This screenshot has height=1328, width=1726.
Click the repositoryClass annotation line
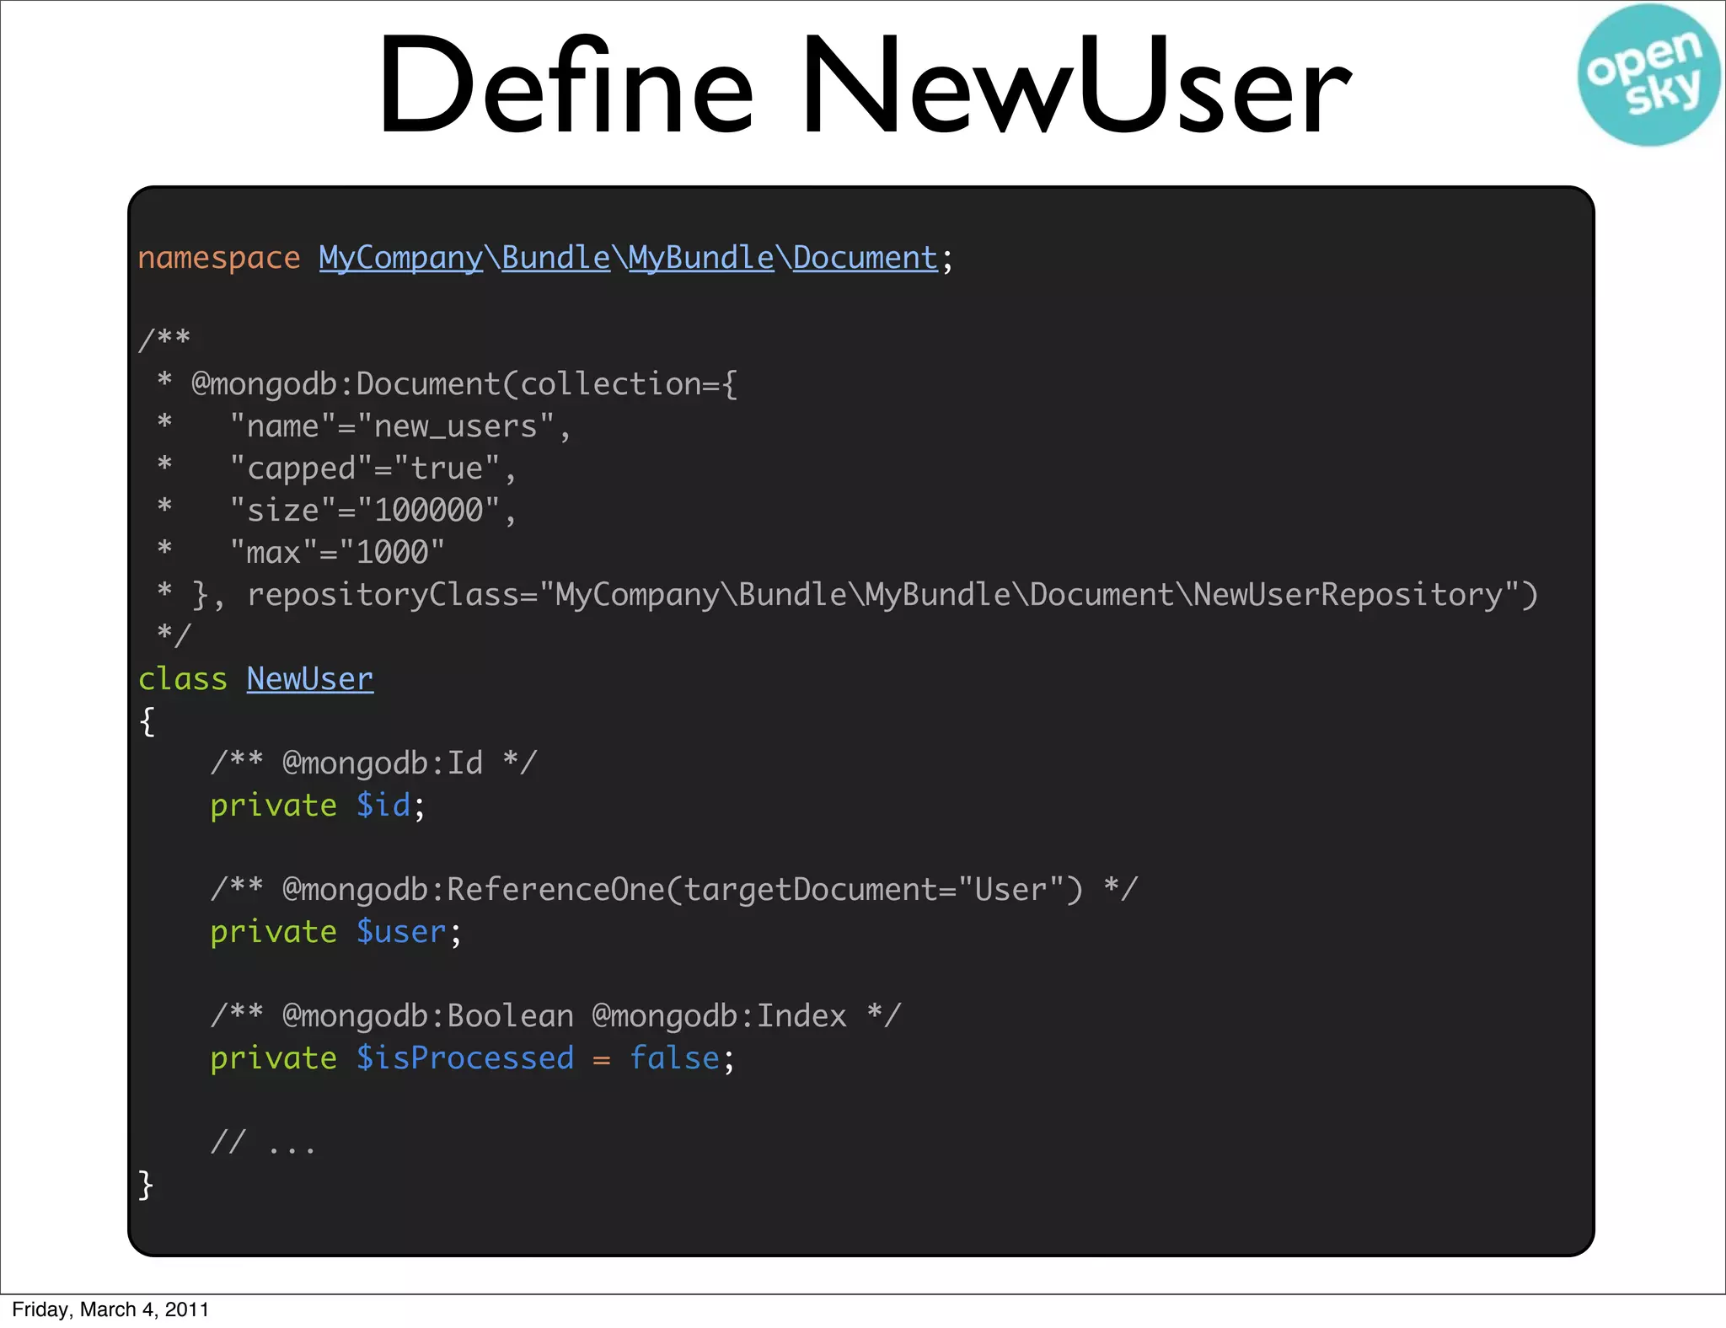[x=848, y=595]
